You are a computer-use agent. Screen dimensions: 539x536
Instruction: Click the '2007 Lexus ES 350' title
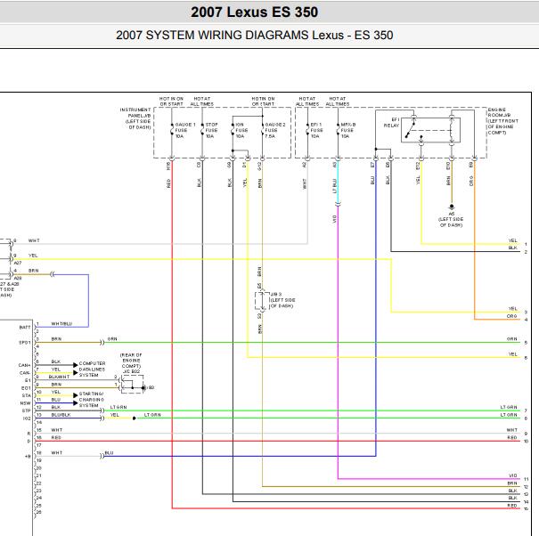[255, 12]
